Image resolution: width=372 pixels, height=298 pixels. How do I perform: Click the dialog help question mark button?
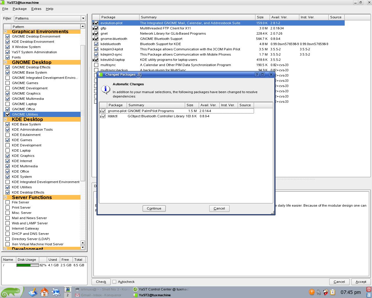257,74
